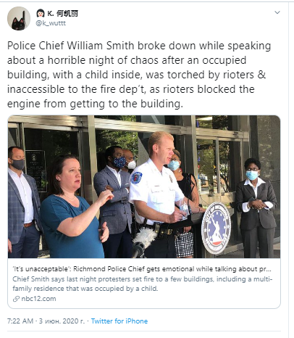Click the tweet text about Police Chief William Smith

point(139,75)
